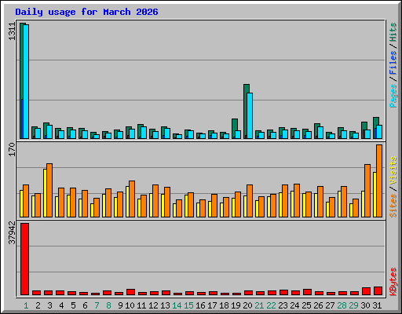Click the 'Sites / Visits' legend
The image size is (402, 314).
point(393,187)
